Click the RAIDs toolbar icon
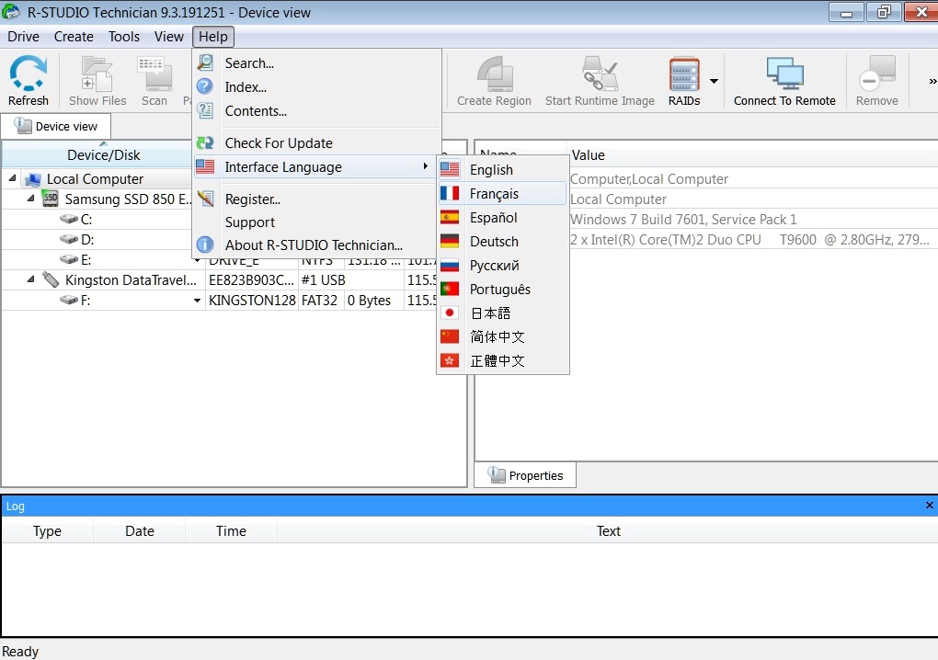The height and width of the screenshot is (660, 938). tap(684, 74)
